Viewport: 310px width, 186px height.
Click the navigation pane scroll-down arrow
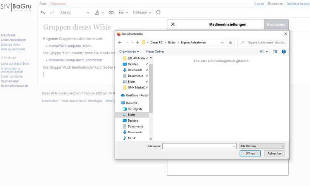tap(151, 139)
